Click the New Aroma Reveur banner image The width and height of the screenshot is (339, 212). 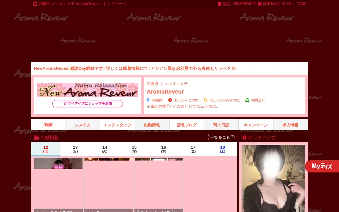[x=88, y=90]
